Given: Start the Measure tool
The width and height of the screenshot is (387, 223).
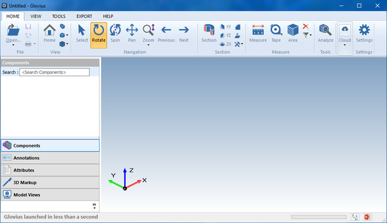Looking at the screenshot, I should coord(258,33).
